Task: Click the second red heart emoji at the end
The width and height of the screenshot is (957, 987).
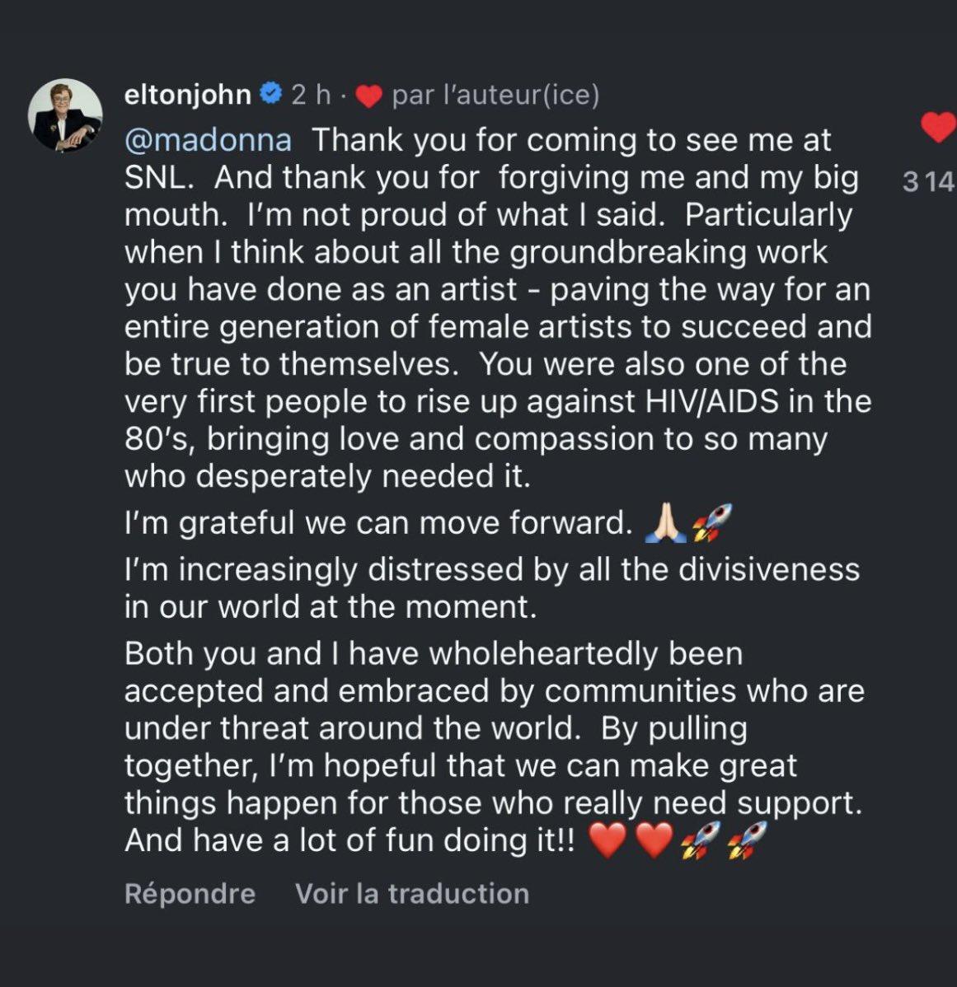Action: pyautogui.click(x=654, y=840)
